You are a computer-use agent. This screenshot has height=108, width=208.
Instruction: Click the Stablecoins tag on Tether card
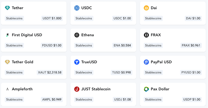[x=14, y=18]
